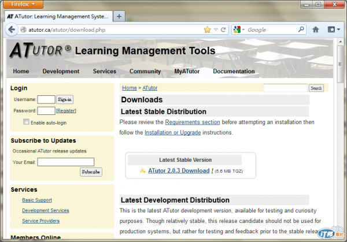Image resolution: width=347 pixels, height=242 pixels.
Task: Open a new tab with the plus button
Action: 119,16
